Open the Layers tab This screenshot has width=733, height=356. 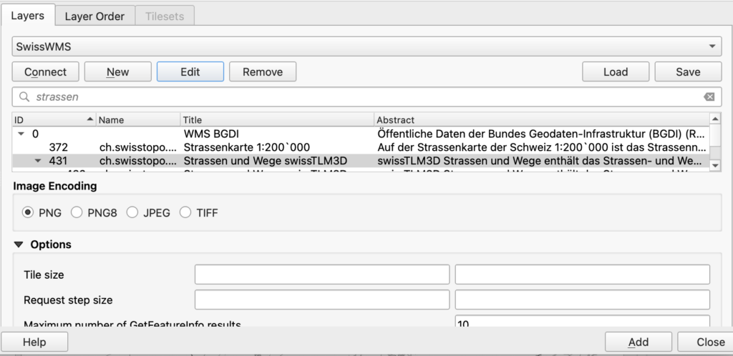[x=28, y=16]
